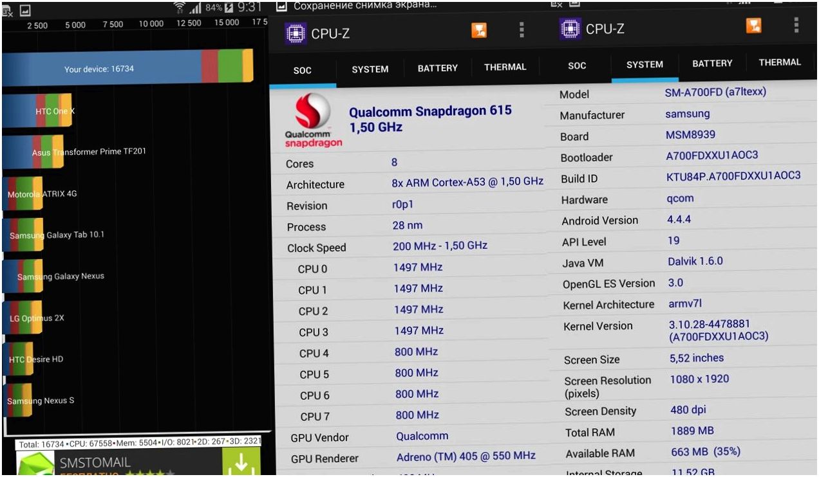Tap '8x ARM Cortex-A53 @ 1,50 GHz'

(x=467, y=182)
